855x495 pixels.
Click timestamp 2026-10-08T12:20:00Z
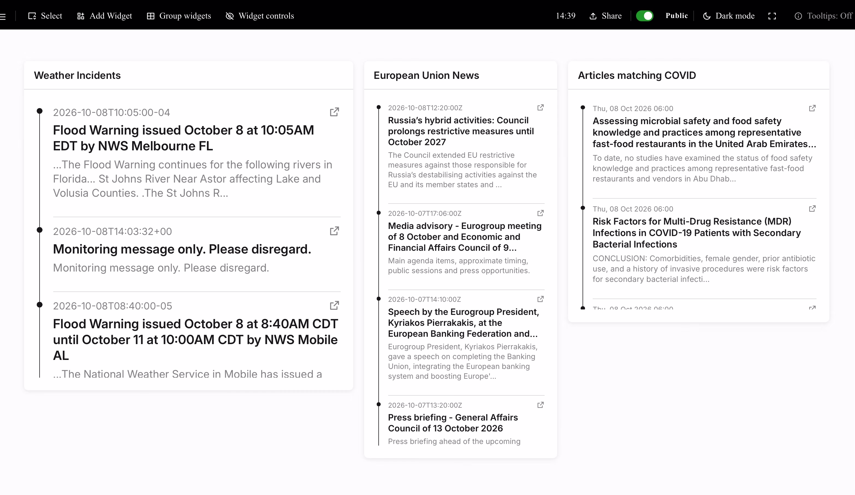coord(425,108)
